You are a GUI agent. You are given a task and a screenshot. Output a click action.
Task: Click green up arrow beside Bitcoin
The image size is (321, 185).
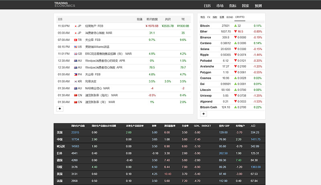click(236, 26)
